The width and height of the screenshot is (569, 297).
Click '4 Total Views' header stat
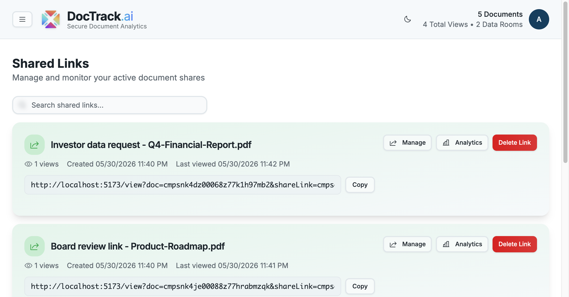445,24
